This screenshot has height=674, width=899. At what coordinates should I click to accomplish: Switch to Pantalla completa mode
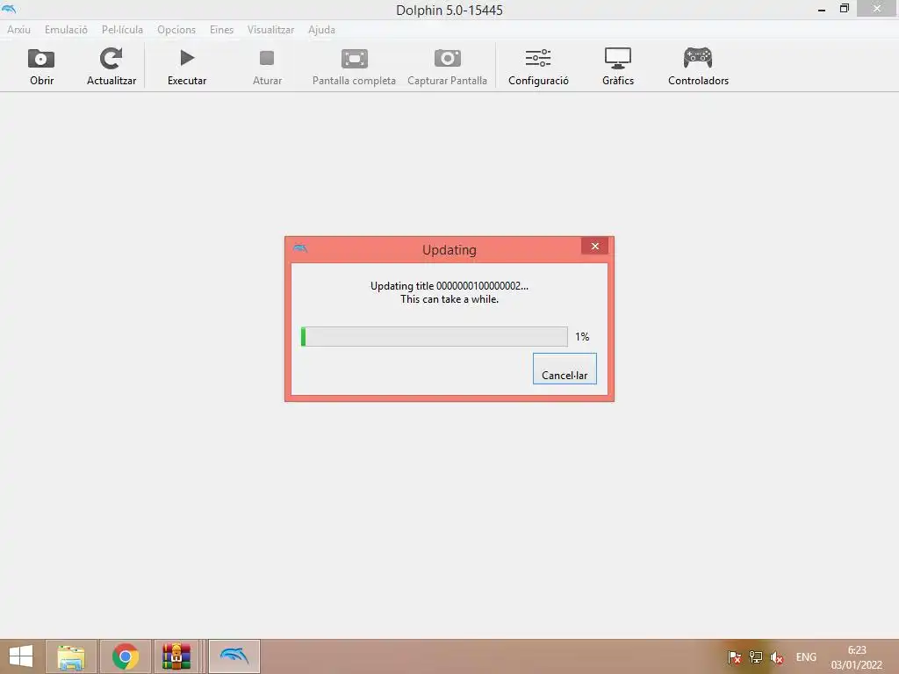click(x=354, y=67)
